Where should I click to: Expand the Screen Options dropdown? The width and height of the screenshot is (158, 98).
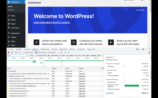129,1
